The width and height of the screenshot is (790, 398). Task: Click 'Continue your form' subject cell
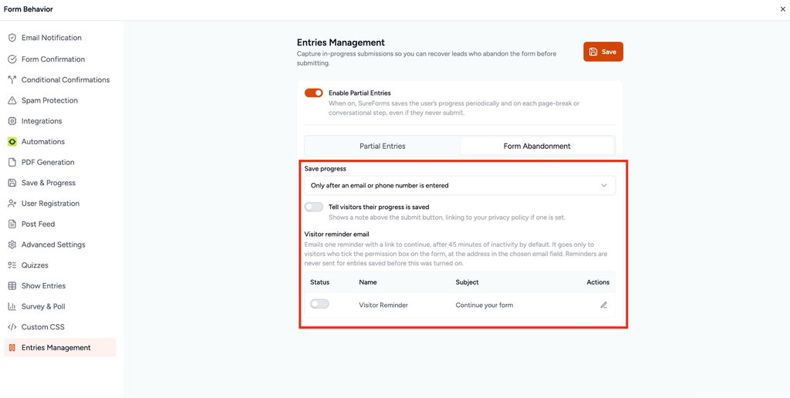point(484,305)
